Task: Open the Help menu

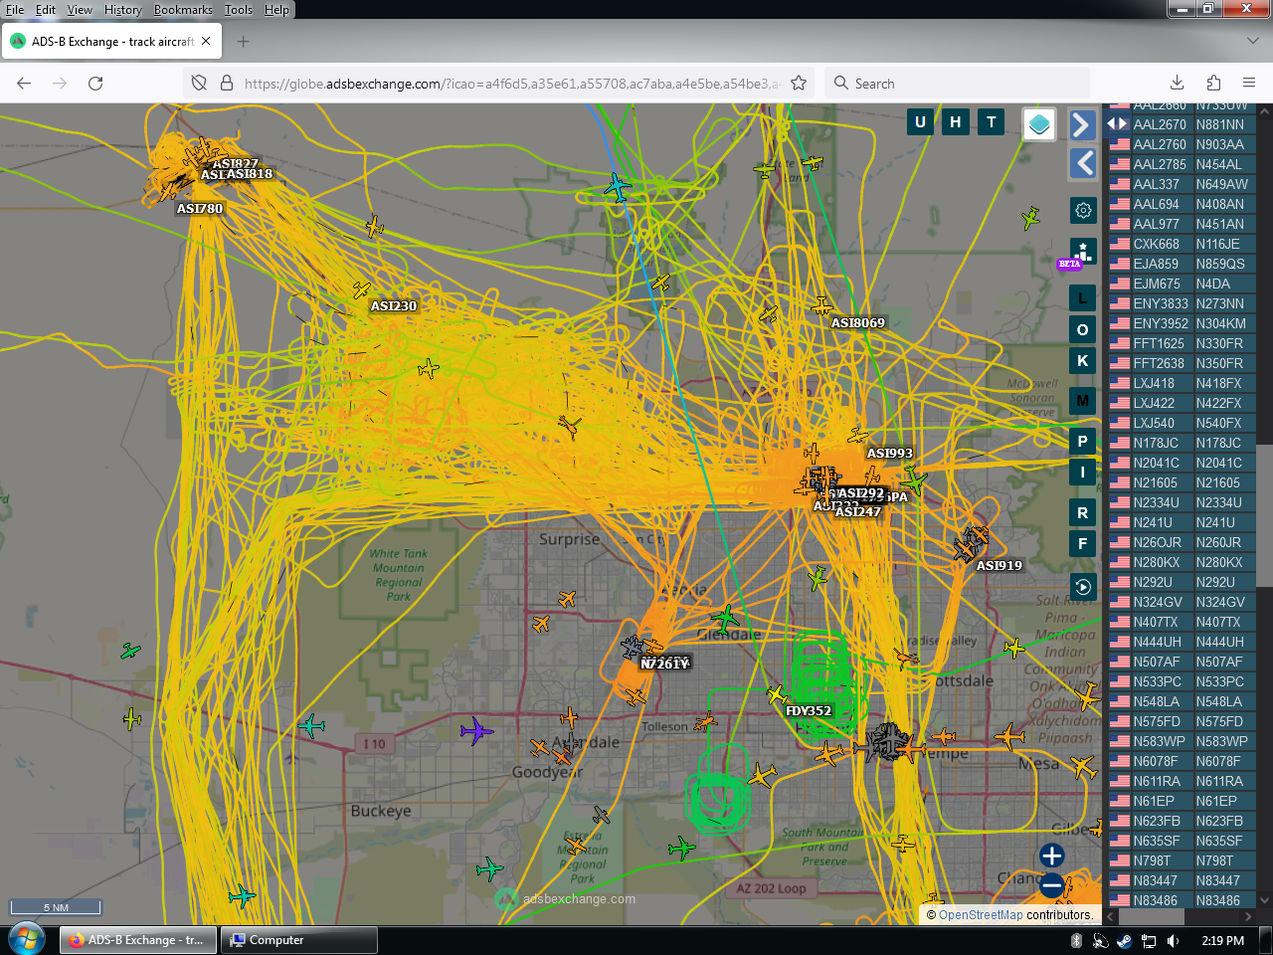Action: pyautogui.click(x=276, y=10)
